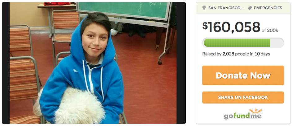Open the Emergencies category link

click(x=268, y=8)
